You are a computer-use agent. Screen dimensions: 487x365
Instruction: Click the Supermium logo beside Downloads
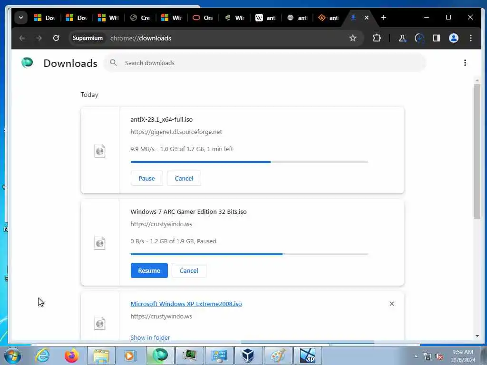[27, 63]
